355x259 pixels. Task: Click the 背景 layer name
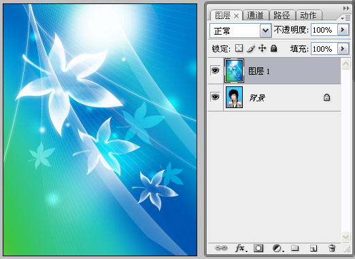[x=257, y=98]
